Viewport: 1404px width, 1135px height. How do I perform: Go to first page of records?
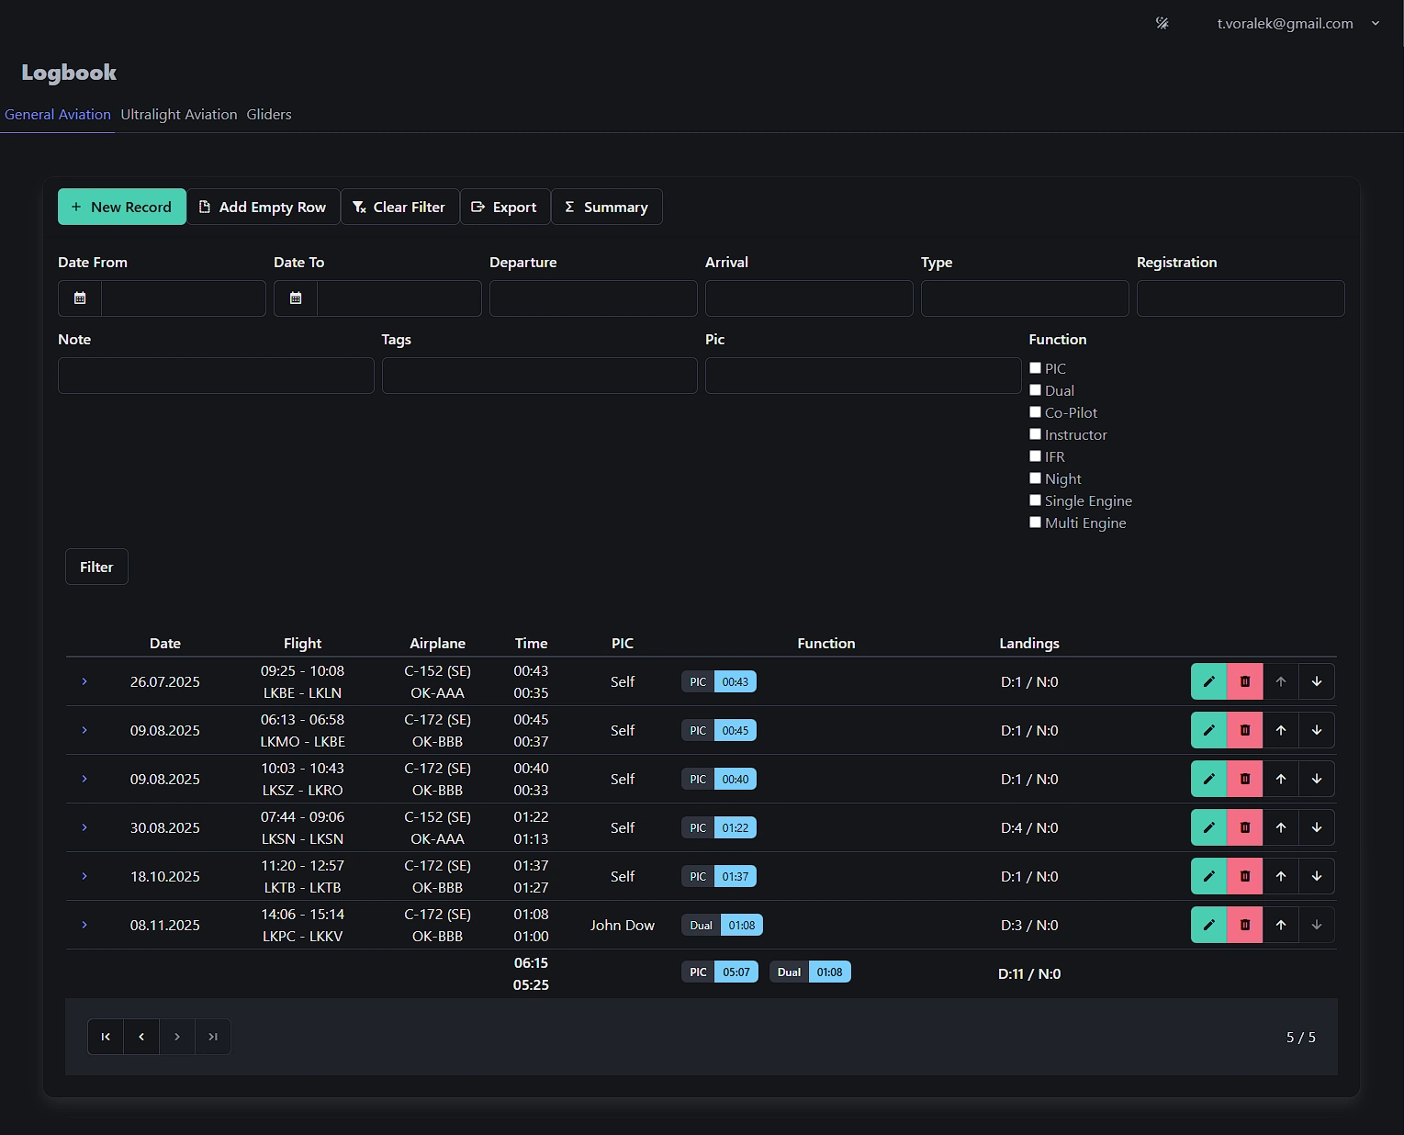click(106, 1037)
